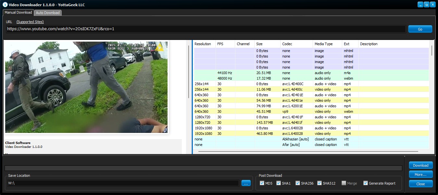Viewport: 438px width, 195px height.
Task: Click the Download button
Action: pos(420,165)
